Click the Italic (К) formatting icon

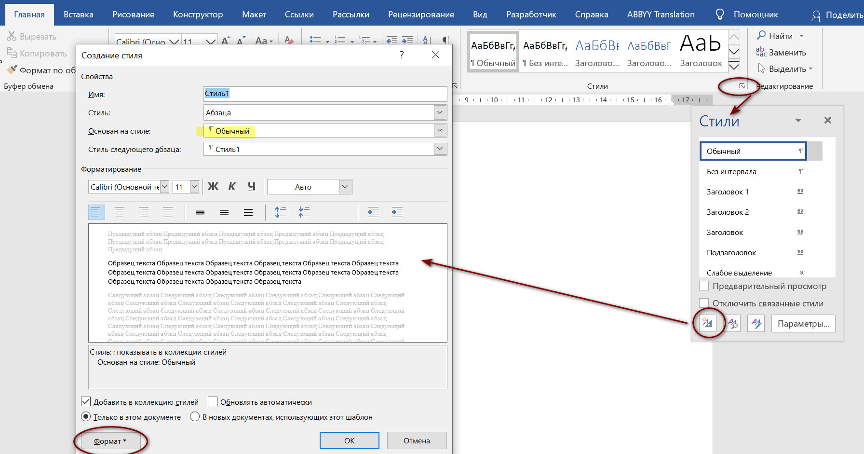click(x=232, y=187)
